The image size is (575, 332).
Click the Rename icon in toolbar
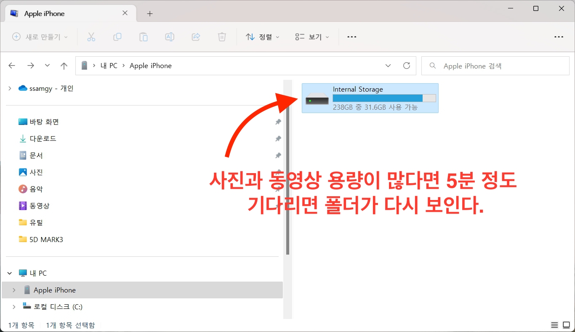tap(170, 37)
